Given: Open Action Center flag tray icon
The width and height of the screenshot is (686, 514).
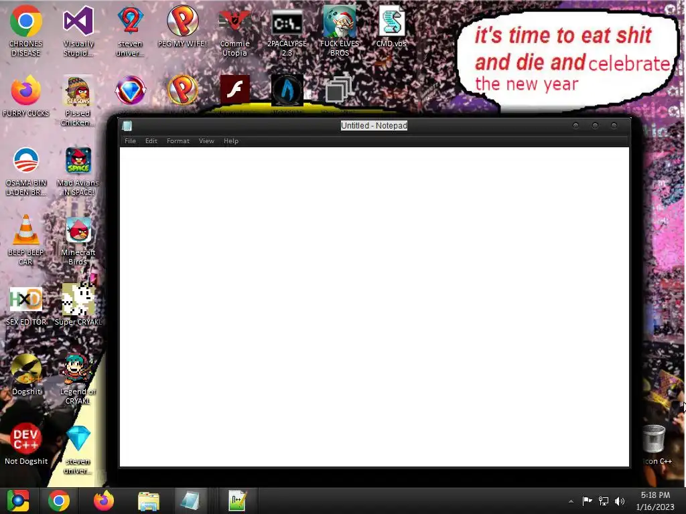Looking at the screenshot, I should click(587, 501).
